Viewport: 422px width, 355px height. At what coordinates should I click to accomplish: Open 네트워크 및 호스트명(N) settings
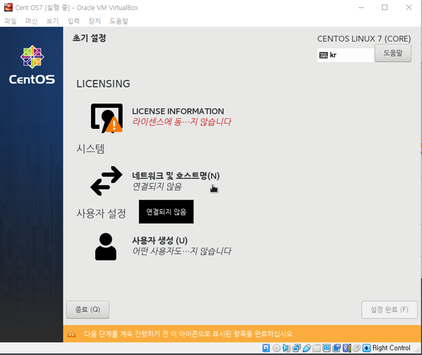(176, 176)
